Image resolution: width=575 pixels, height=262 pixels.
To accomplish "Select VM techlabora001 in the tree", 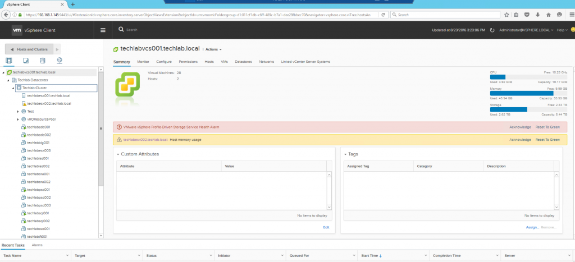I will pyautogui.click(x=39, y=174).
